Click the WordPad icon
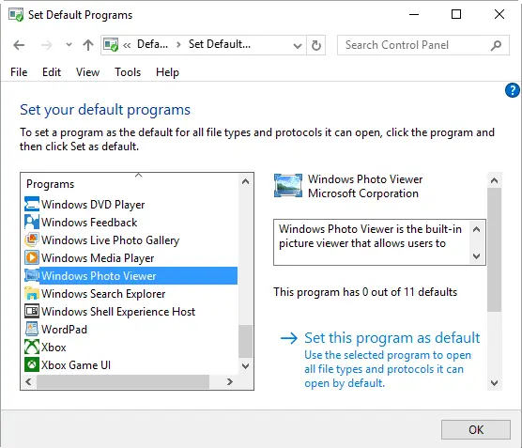The height and width of the screenshot is (448, 522). click(32, 329)
